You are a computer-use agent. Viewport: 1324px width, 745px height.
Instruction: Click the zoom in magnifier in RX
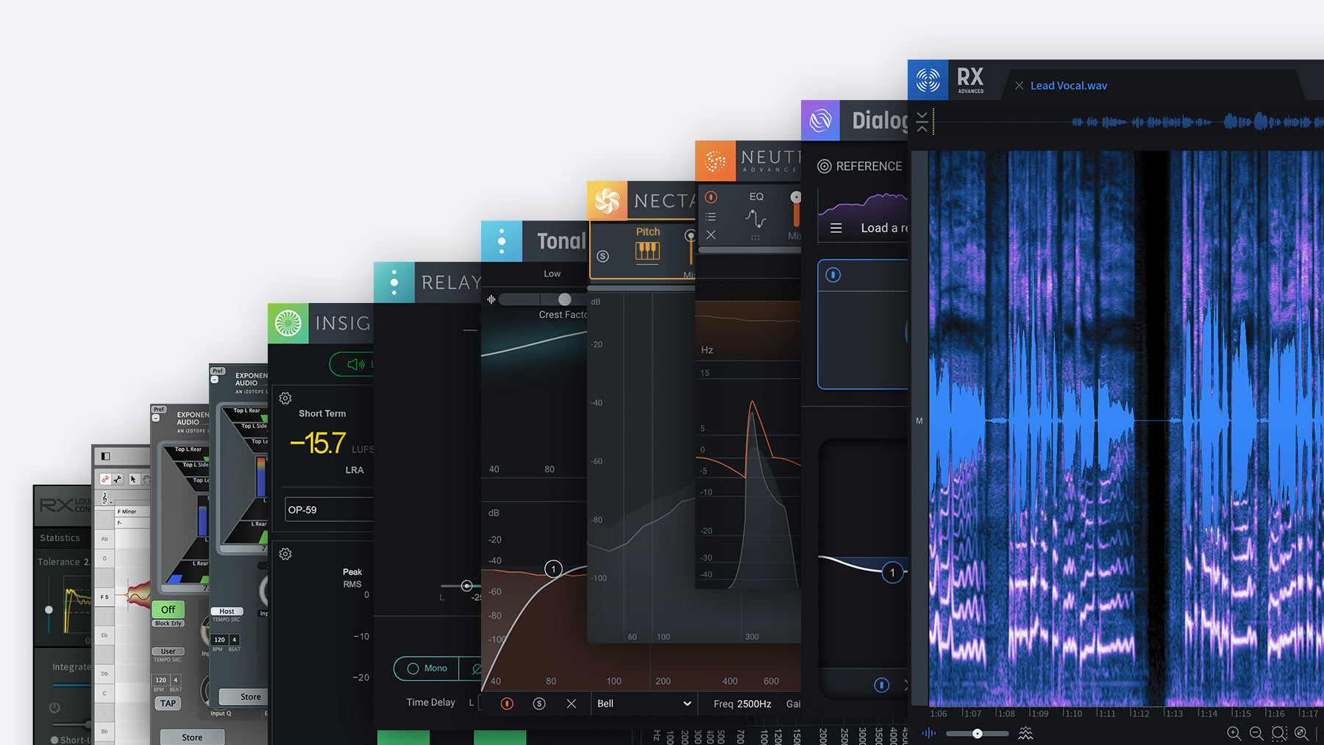pos(1234,733)
